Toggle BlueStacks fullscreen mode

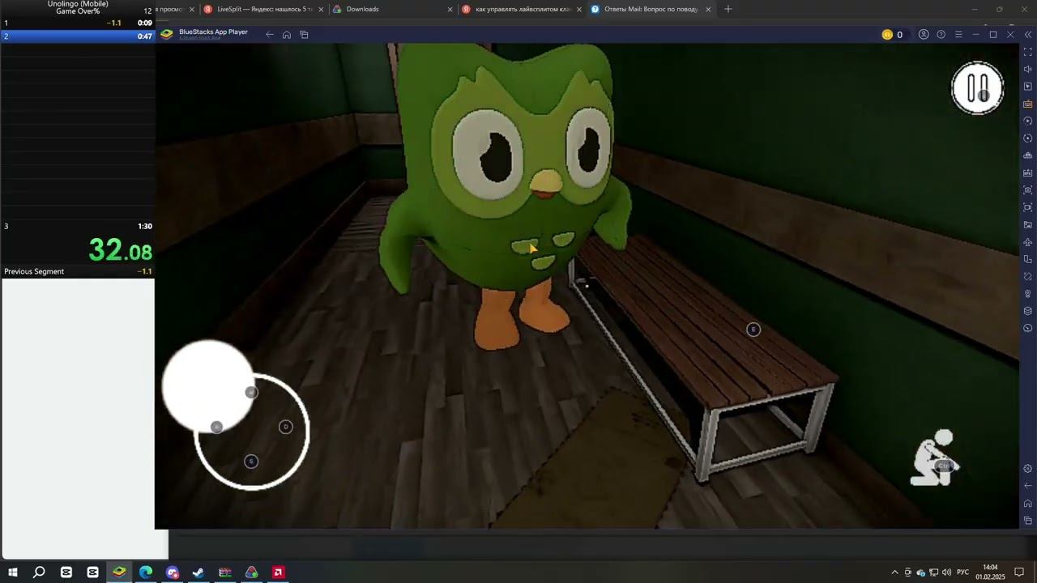click(x=1028, y=52)
